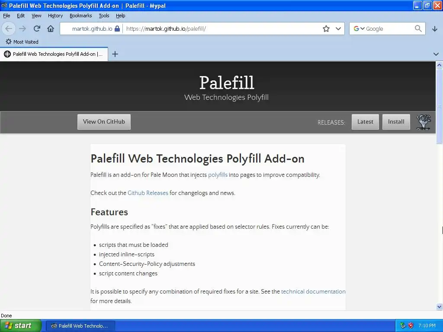This screenshot has width=443, height=332.
Task: Reload the current page
Action: pyautogui.click(x=37, y=29)
